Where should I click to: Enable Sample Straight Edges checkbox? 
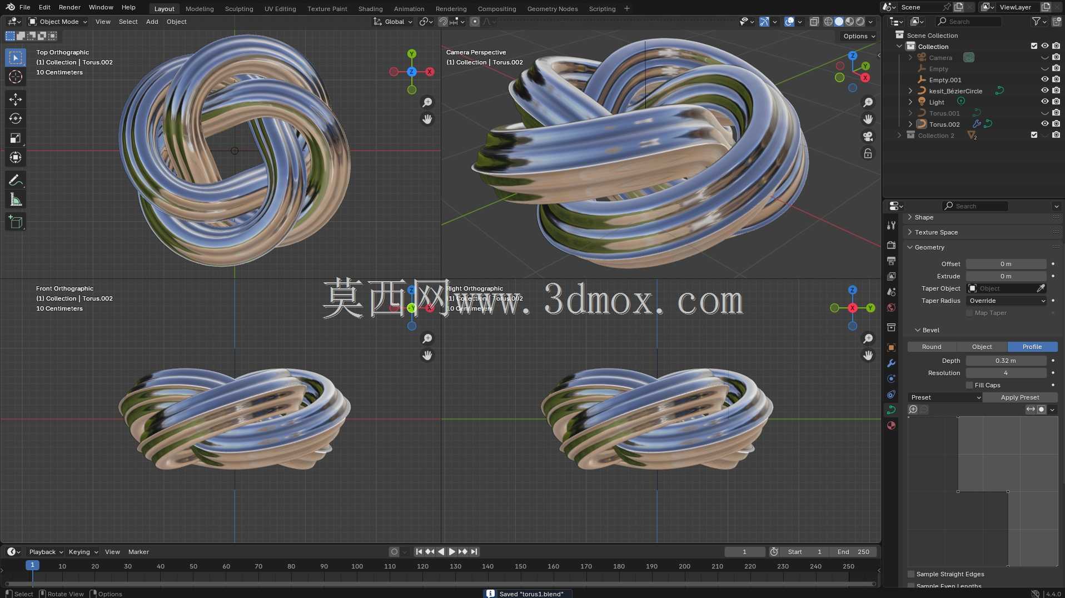911,574
